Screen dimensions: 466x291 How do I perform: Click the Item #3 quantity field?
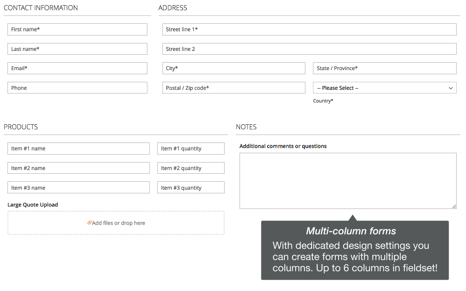(191, 188)
